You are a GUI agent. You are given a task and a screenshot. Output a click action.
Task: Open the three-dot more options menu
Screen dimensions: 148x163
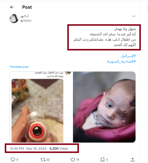coord(134,16)
